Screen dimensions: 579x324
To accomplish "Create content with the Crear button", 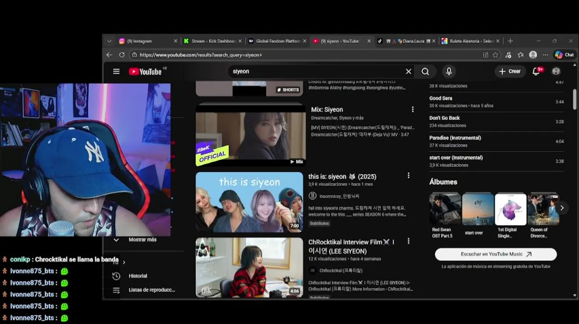I will 510,72.
